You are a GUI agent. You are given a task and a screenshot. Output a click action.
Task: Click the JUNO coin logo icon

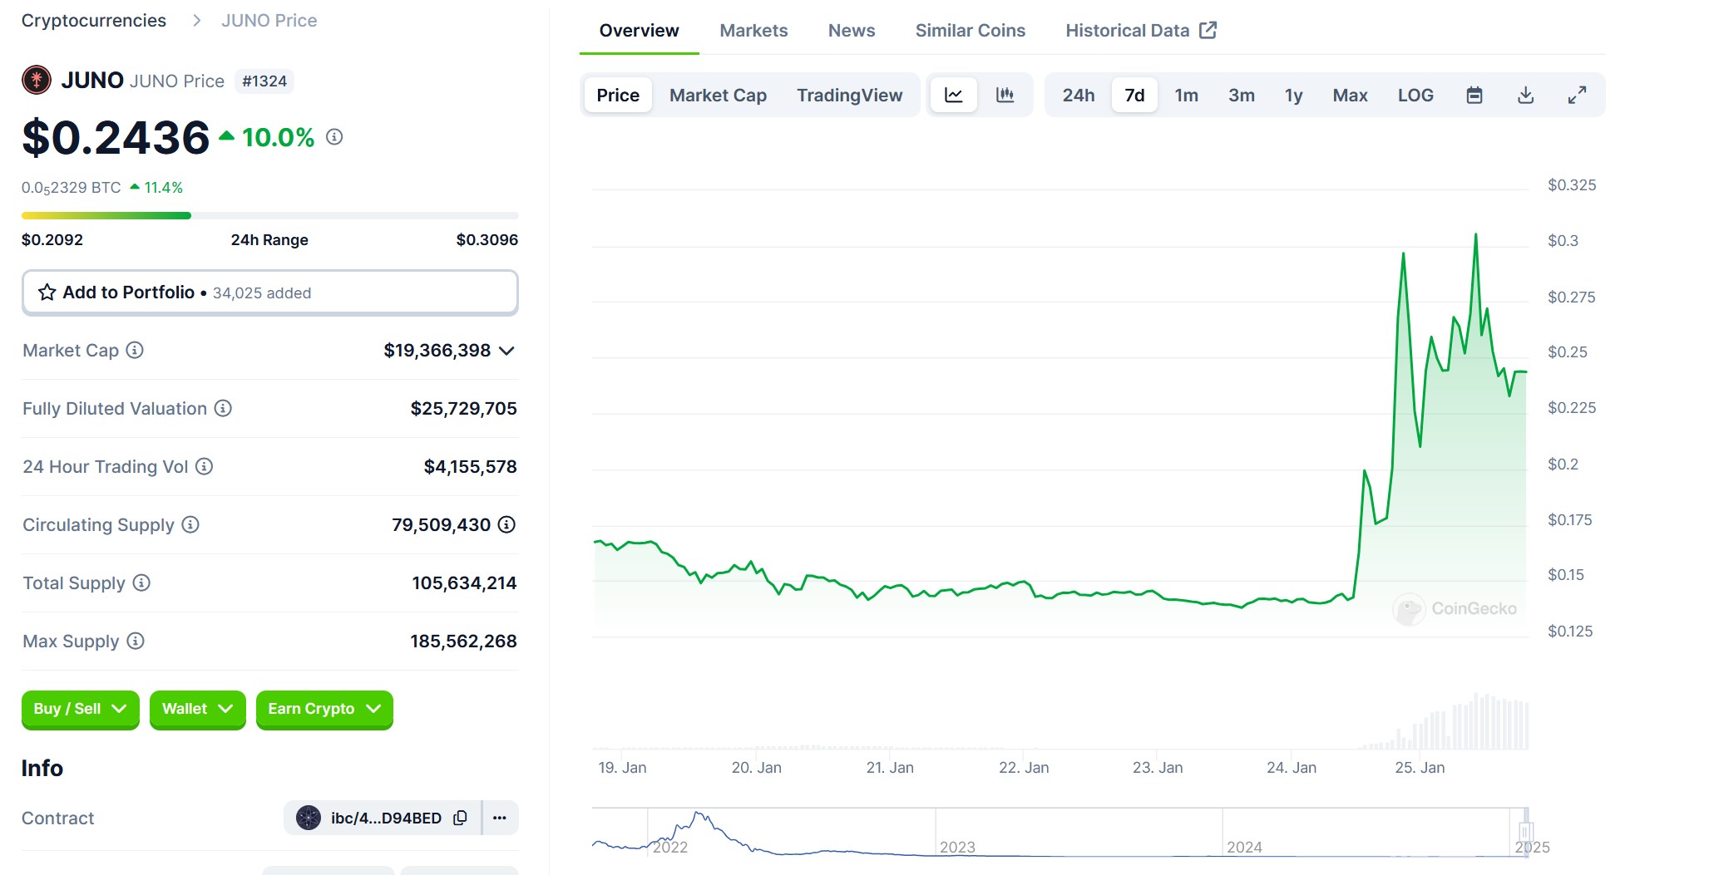37,80
